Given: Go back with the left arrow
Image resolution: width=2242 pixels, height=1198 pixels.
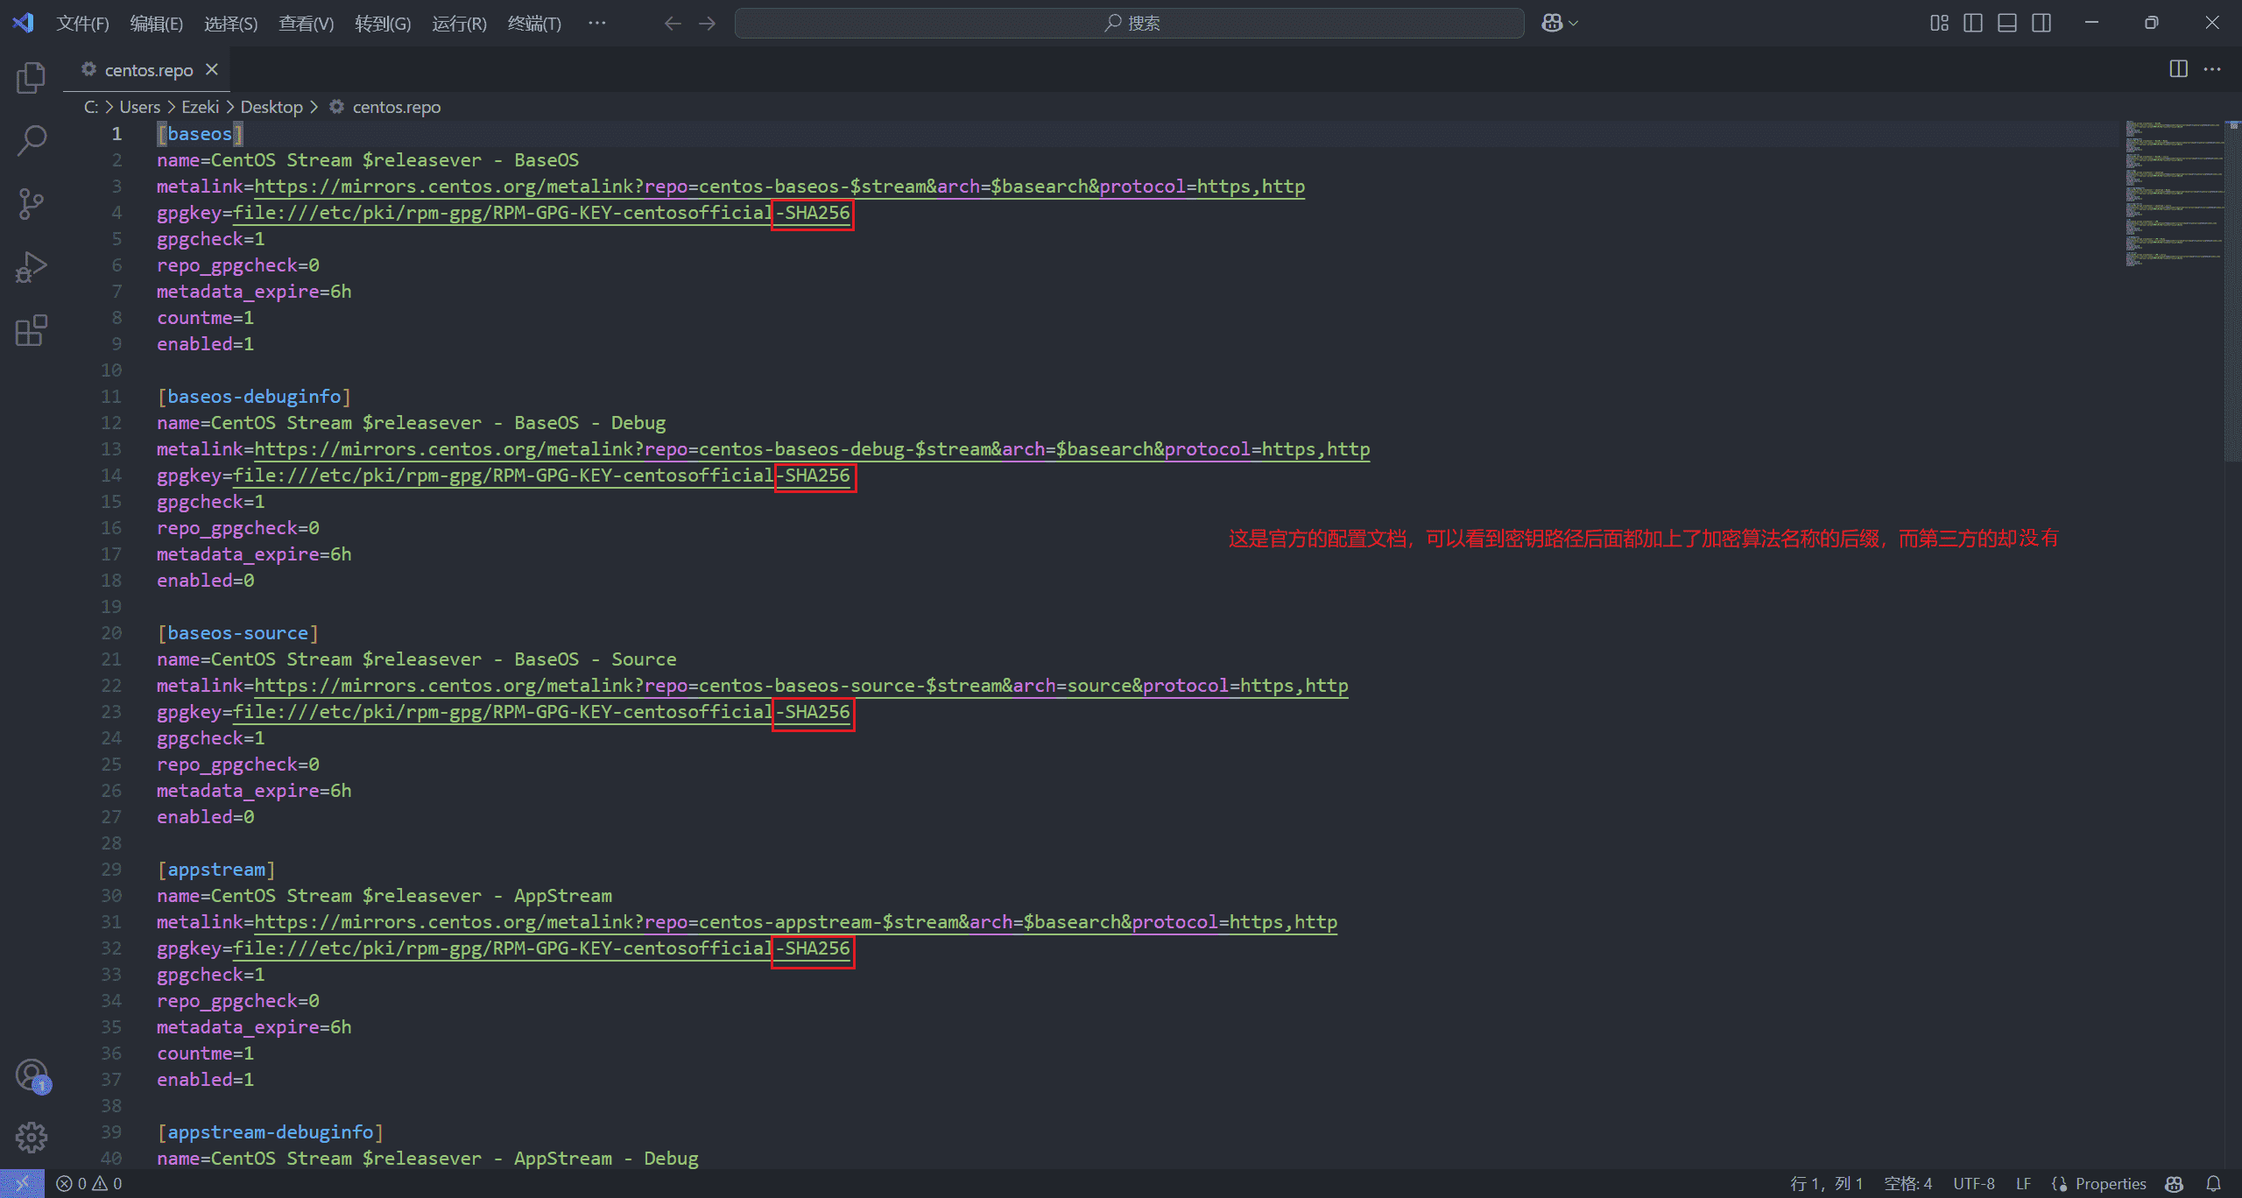Looking at the screenshot, I should pos(673,24).
